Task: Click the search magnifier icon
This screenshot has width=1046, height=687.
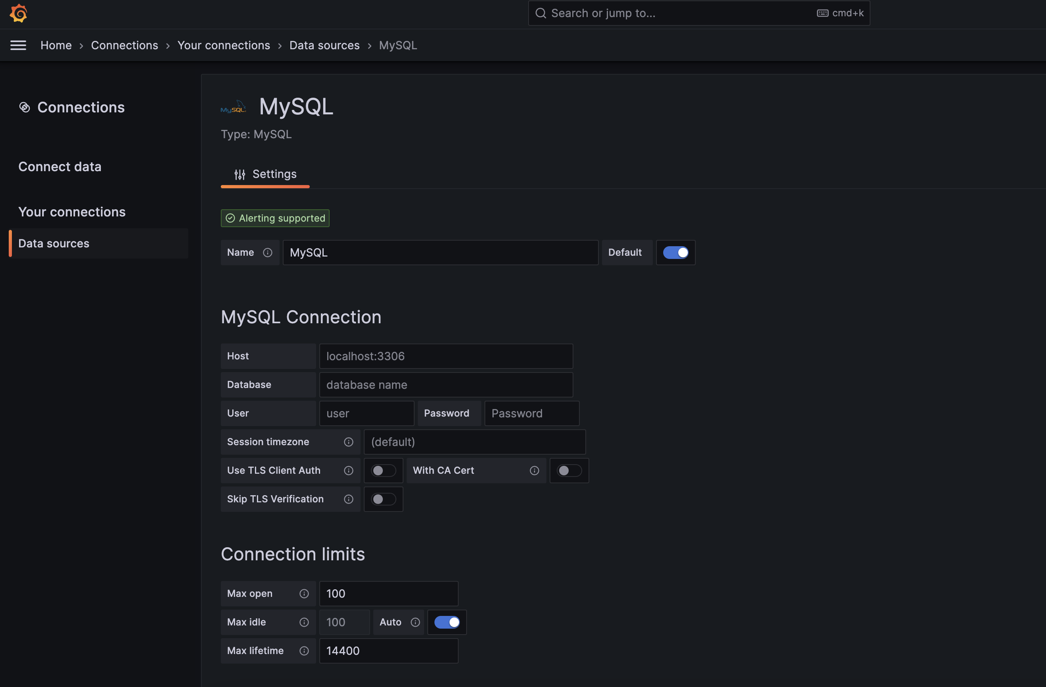Action: point(540,13)
